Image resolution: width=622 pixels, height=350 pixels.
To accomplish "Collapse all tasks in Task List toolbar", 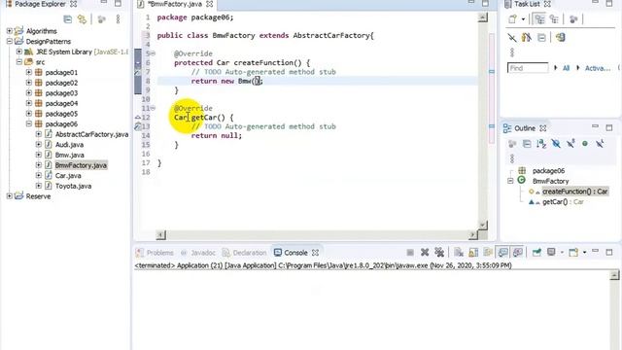I will 541,38.
